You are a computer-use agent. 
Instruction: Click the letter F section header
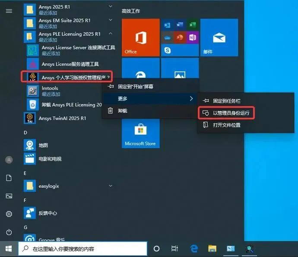25,200
